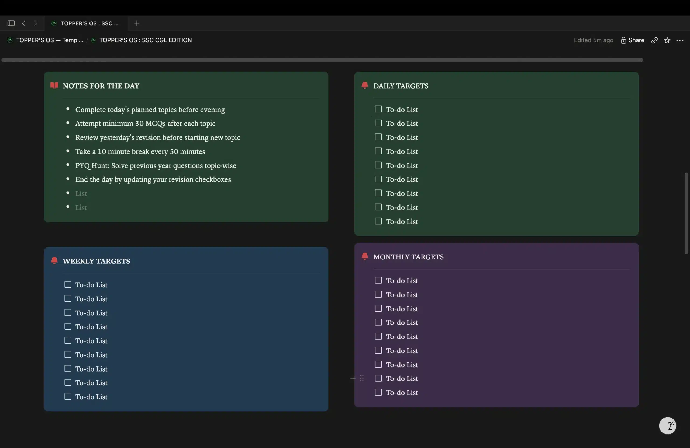Click the MONTHLY TARGETS heading
This screenshot has height=448, width=690.
point(408,257)
